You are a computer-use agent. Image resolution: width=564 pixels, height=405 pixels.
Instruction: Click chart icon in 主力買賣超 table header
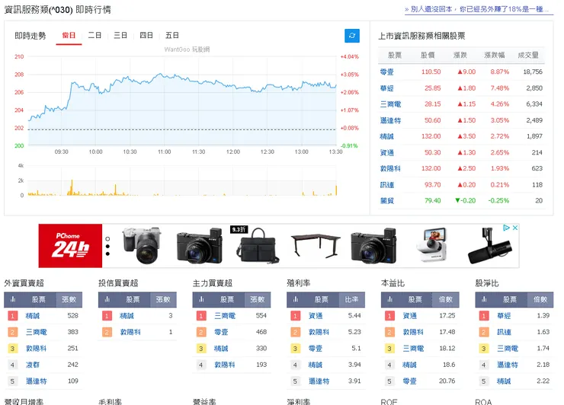(201, 299)
